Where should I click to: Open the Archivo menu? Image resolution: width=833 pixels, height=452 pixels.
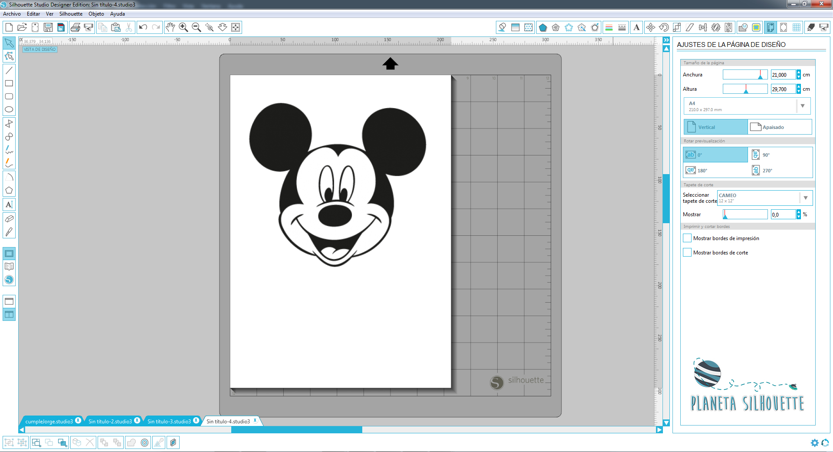coord(12,14)
